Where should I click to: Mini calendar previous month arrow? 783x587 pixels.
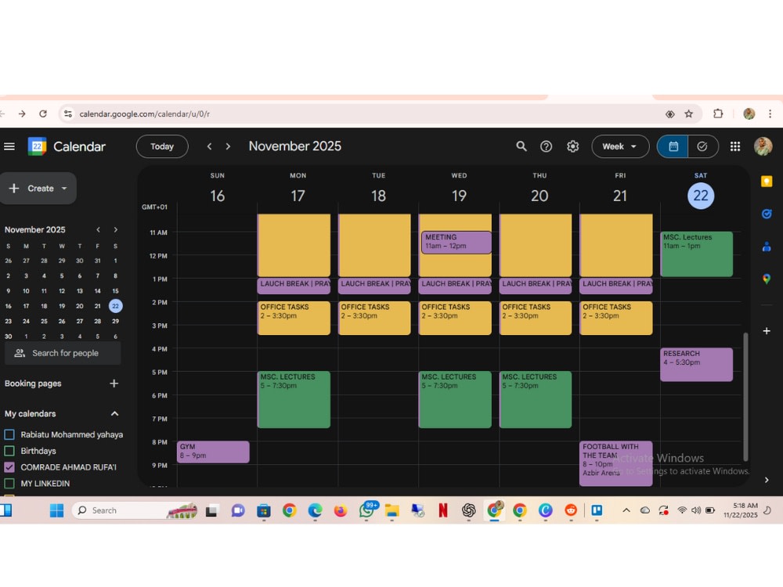pos(99,229)
